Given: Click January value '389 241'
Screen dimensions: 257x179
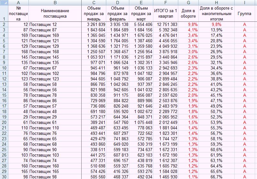Looking at the screenshot, I should pos(94,122).
